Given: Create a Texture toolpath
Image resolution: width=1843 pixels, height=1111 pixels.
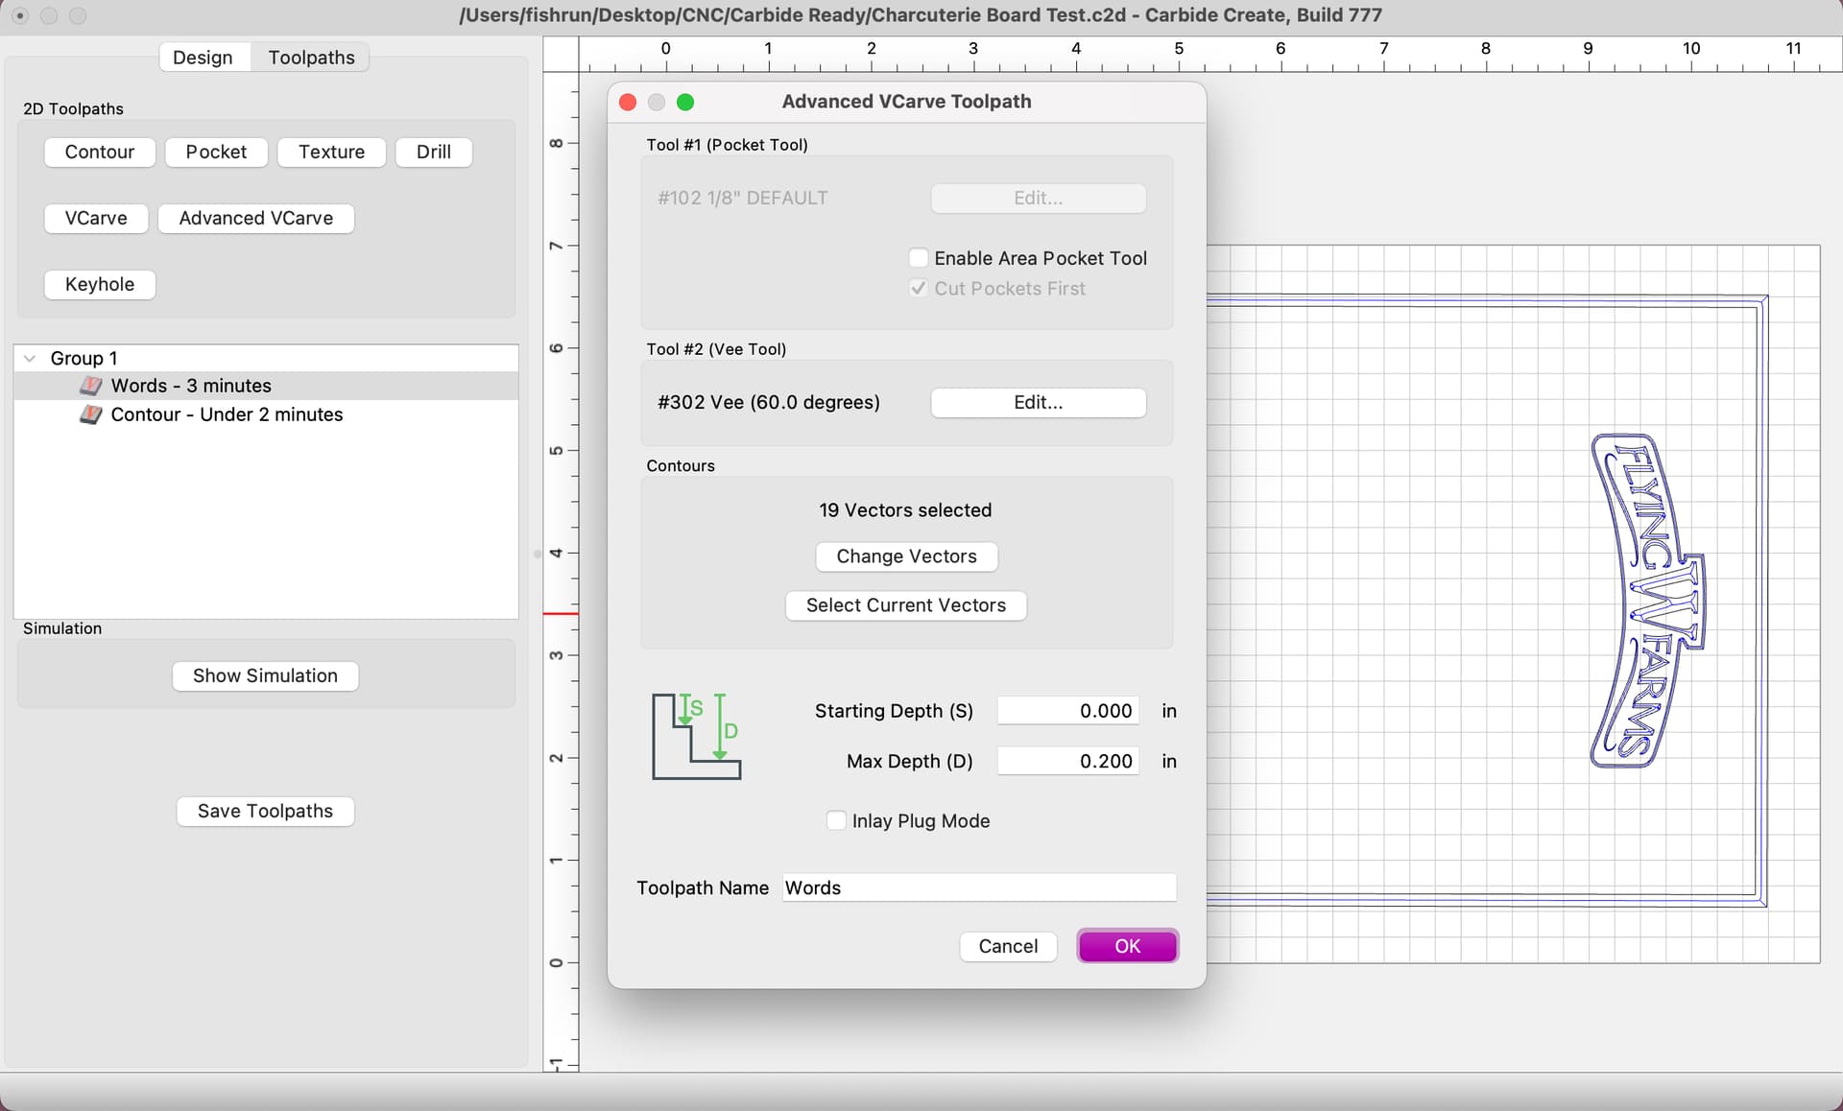Looking at the screenshot, I should pyautogui.click(x=331, y=152).
